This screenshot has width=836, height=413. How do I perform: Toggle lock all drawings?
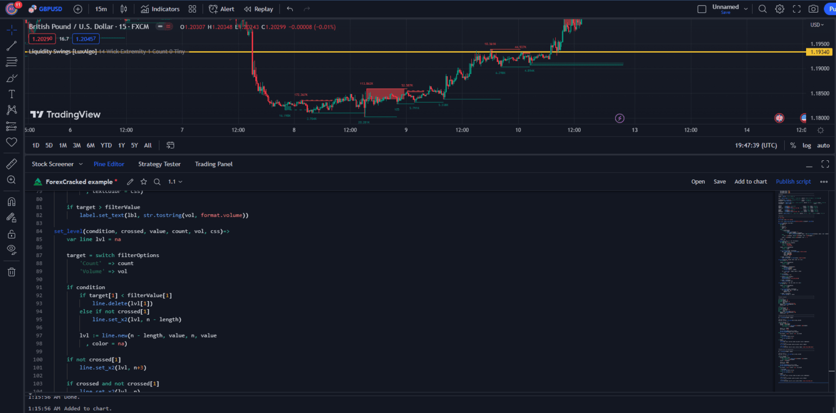coord(11,234)
